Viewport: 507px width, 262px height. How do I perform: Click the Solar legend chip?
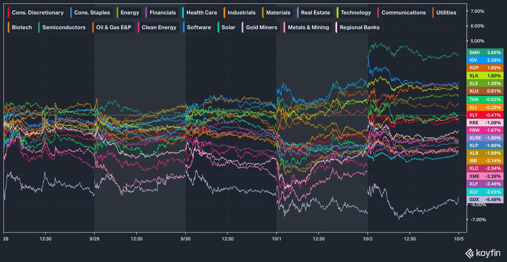(x=228, y=27)
